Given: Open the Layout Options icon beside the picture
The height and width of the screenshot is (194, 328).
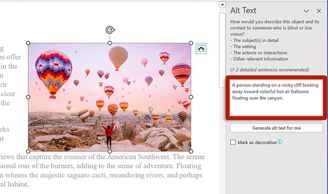Looking at the screenshot, I should (x=201, y=49).
